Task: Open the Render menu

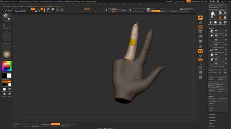Action: [x=88, y=4]
